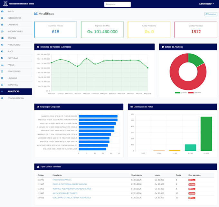Click the Aug/2026 data point on trend line

pos(148,68)
